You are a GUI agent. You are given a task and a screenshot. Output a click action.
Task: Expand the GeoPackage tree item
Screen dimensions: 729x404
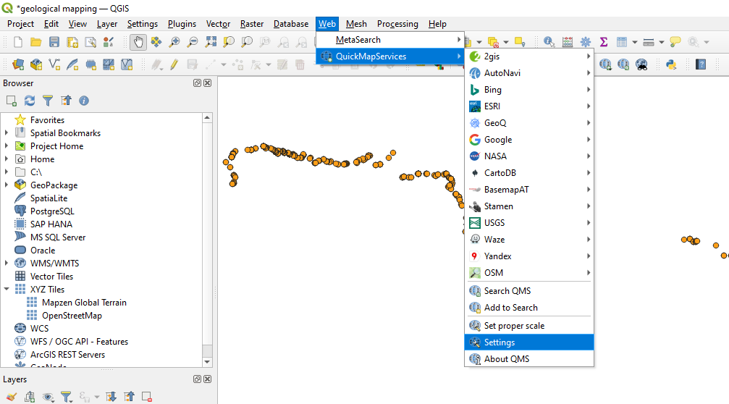pos(7,185)
